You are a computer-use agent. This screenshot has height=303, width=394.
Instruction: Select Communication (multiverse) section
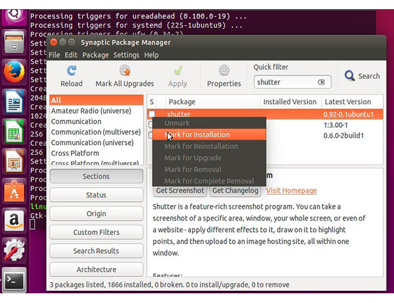pyautogui.click(x=96, y=132)
